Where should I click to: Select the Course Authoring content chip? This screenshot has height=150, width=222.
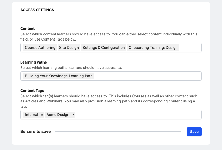40,48
